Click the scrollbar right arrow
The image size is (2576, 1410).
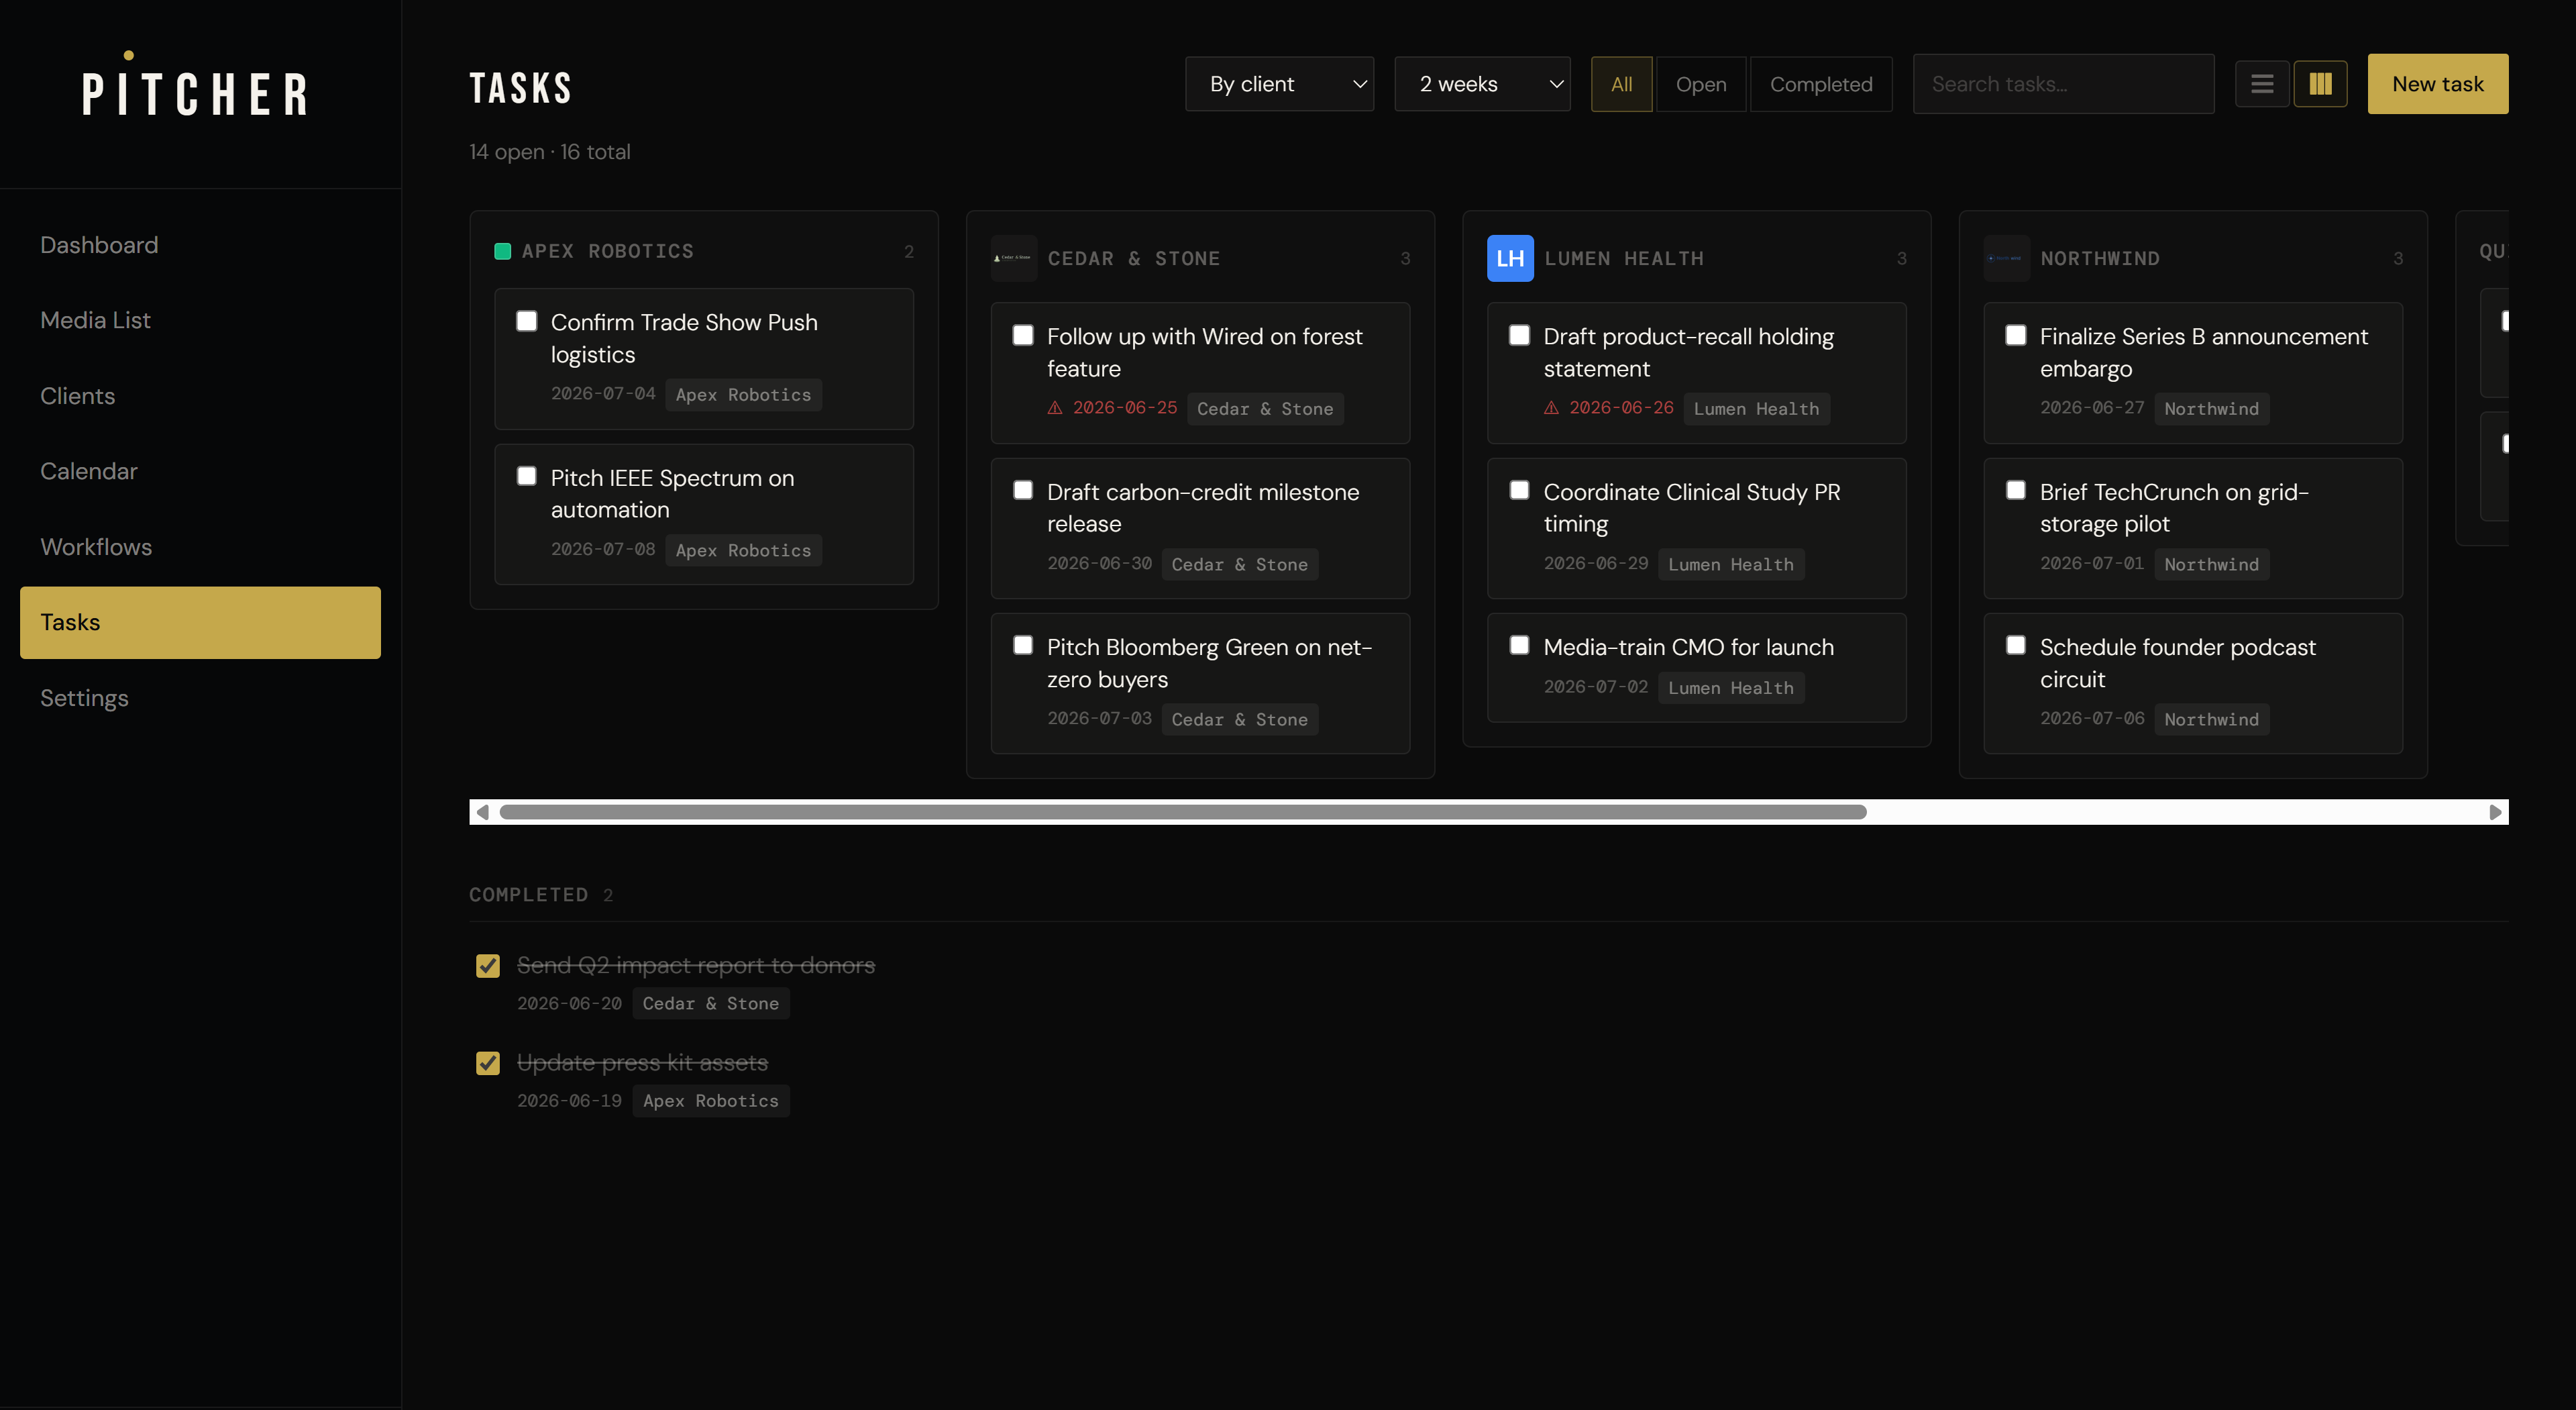pos(2495,811)
